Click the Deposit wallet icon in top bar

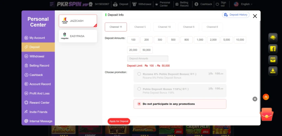pos(115,4)
